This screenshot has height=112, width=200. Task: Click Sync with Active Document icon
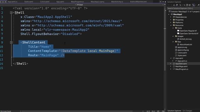[184, 5]
